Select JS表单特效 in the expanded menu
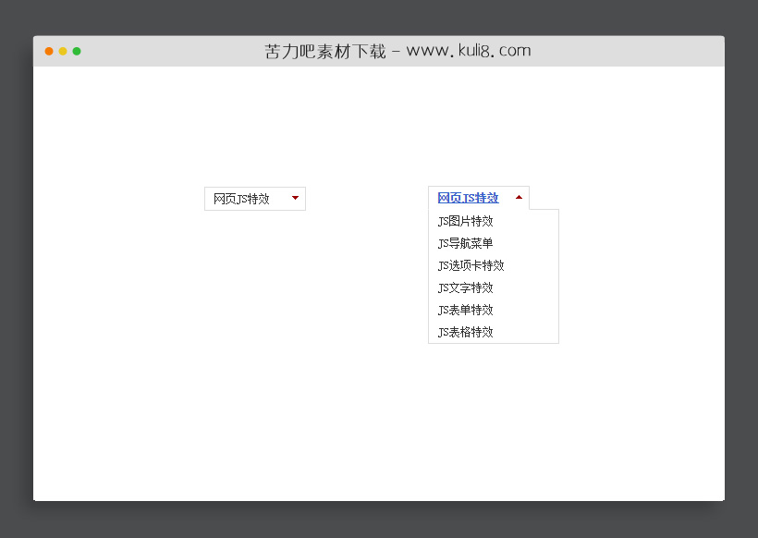This screenshot has height=538, width=758. (465, 310)
